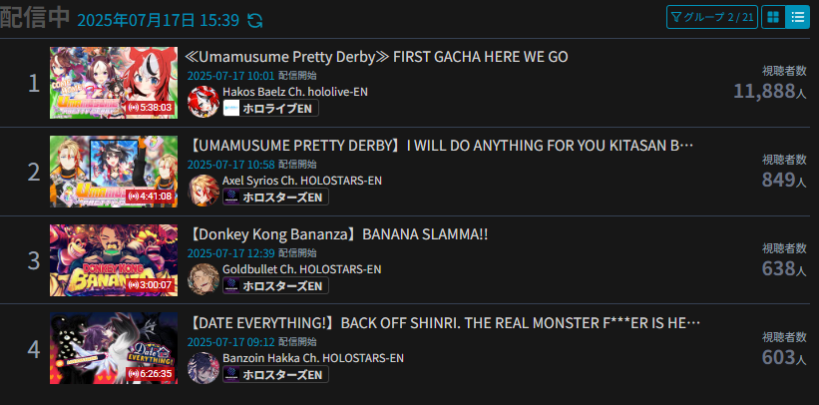
Task: Switch to grid view layout
Action: point(773,17)
